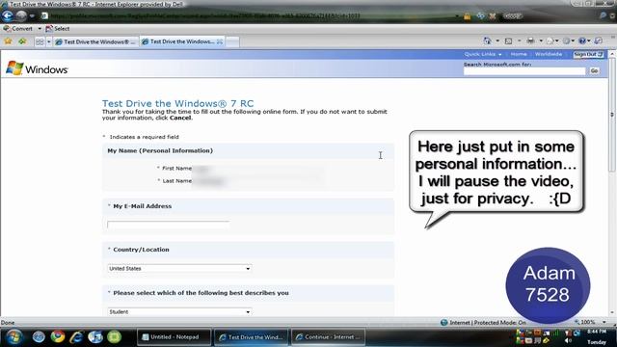
Task: Click the volume speaker tray icon
Action: pyautogui.click(x=568, y=340)
